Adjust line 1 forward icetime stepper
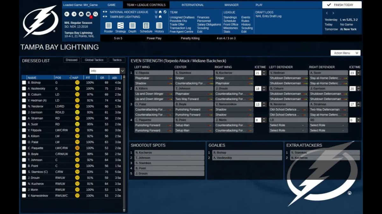The width and height of the screenshot is (382, 214). [264, 73]
